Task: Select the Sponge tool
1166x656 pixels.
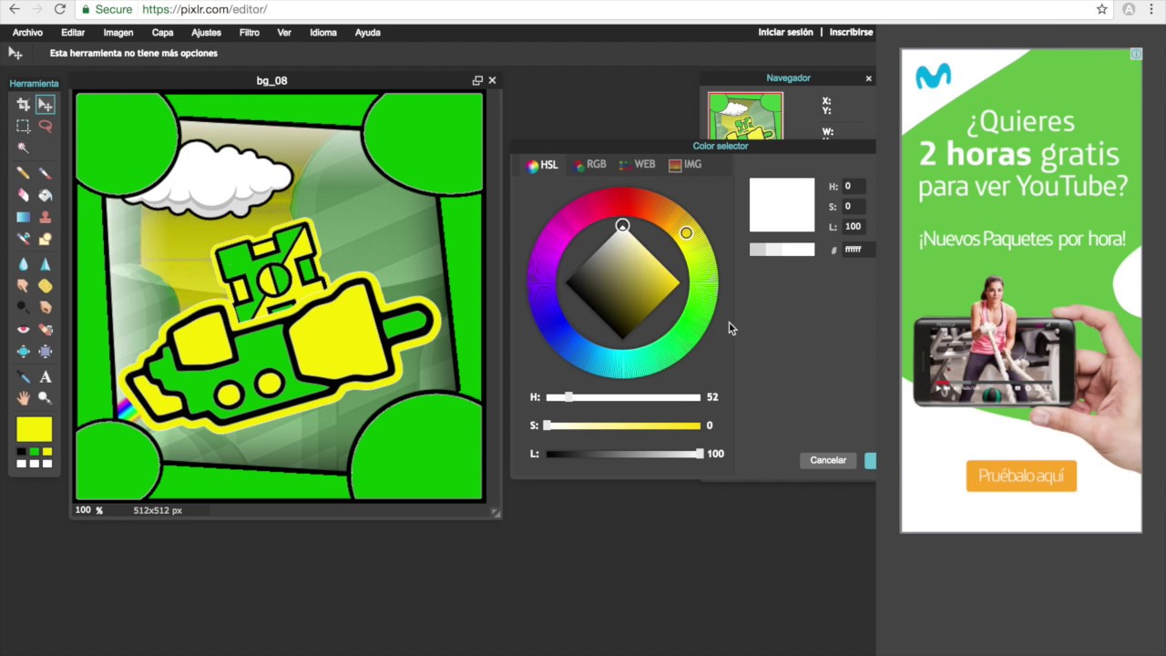Action: [x=45, y=286]
